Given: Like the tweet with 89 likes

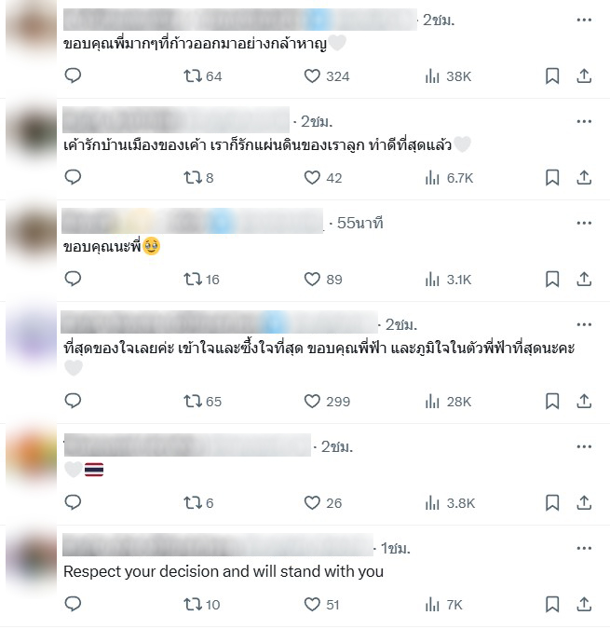Looking at the screenshot, I should (x=323, y=280).
